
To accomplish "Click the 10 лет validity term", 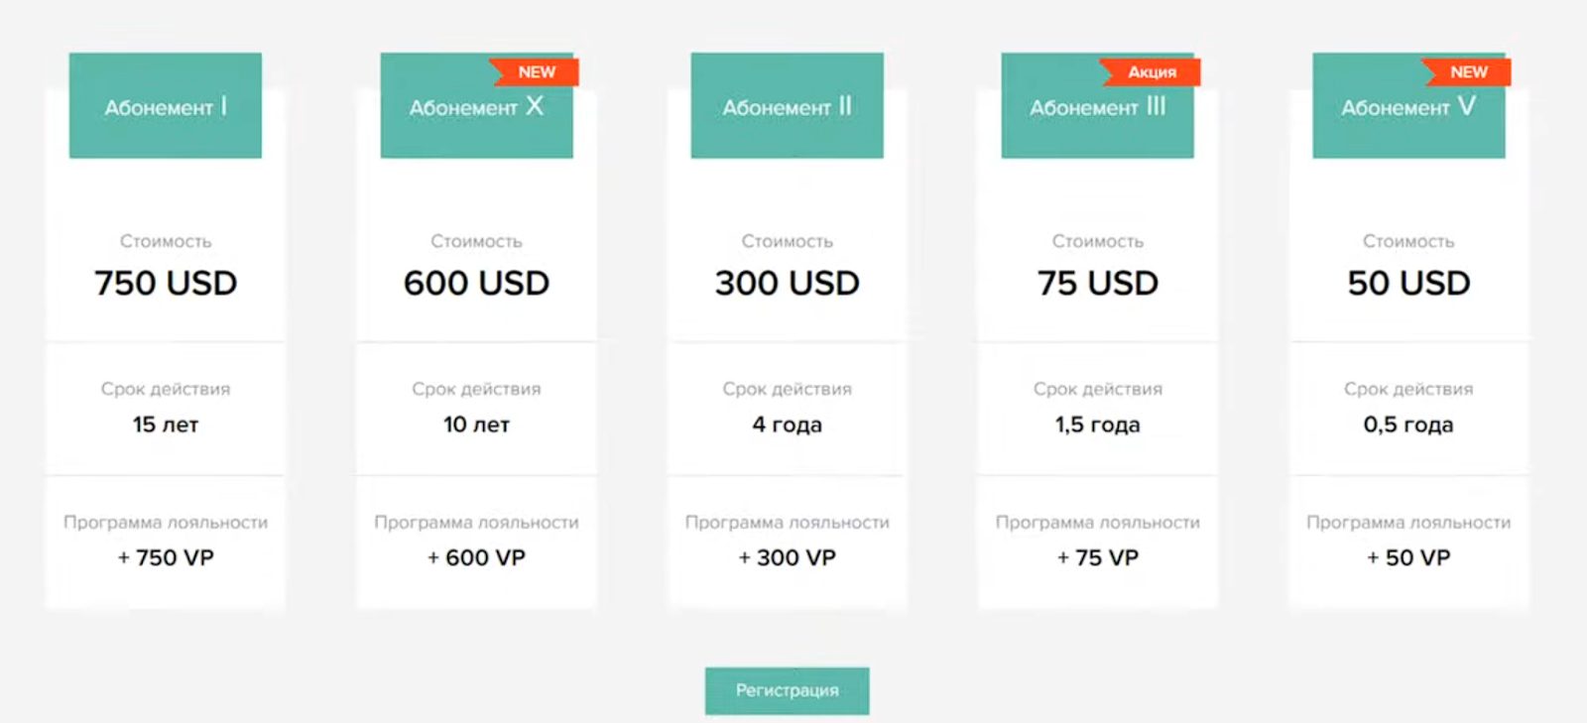I will point(476,424).
